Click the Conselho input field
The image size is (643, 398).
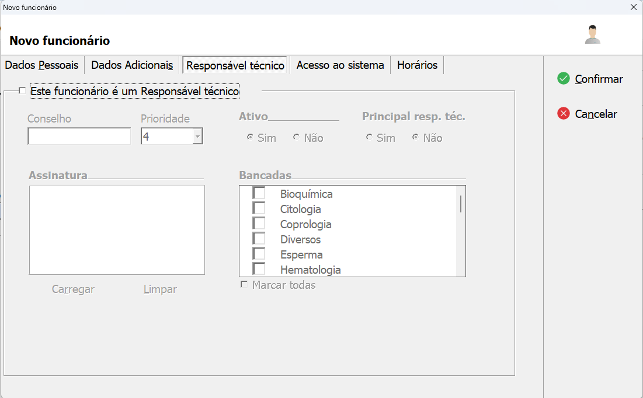79,136
